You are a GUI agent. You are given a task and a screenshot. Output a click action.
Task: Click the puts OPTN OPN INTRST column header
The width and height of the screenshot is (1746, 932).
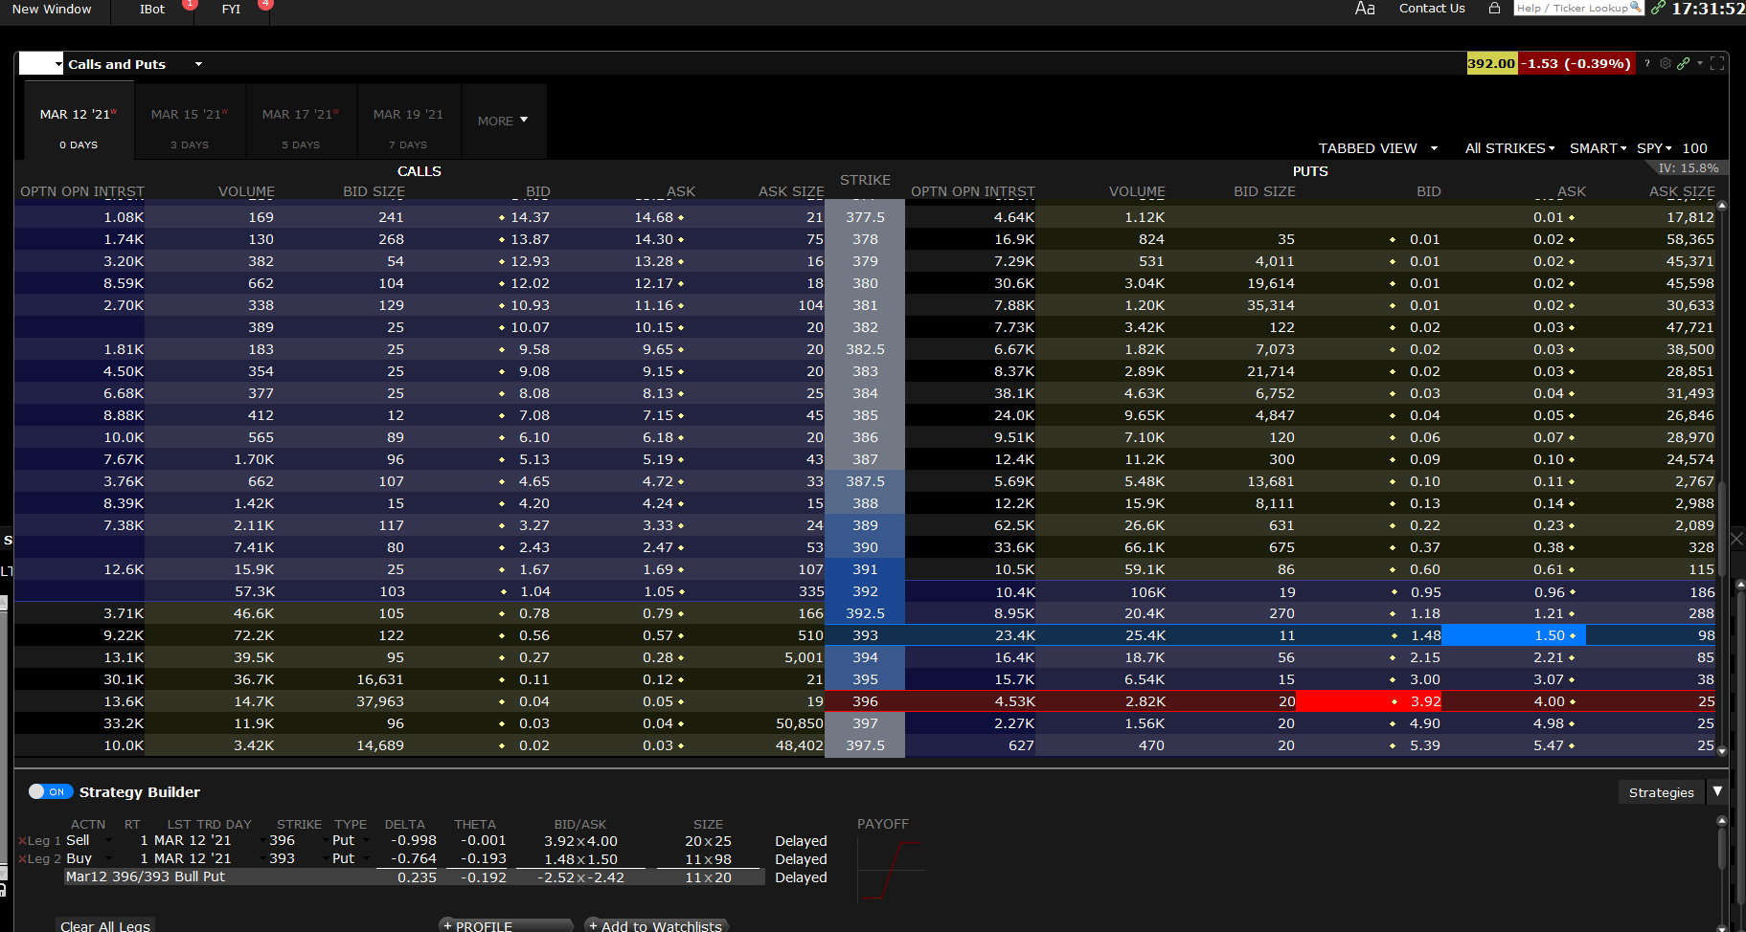(x=973, y=191)
